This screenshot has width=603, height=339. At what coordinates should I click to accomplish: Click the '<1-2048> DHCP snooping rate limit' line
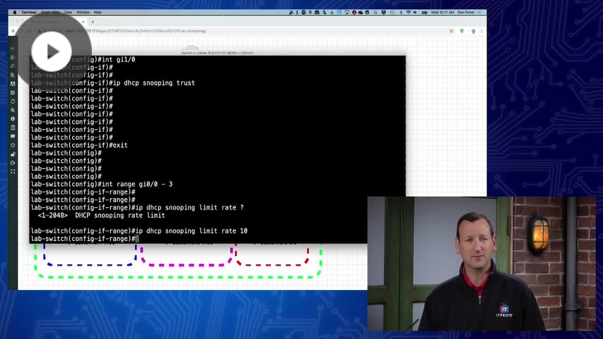(101, 215)
